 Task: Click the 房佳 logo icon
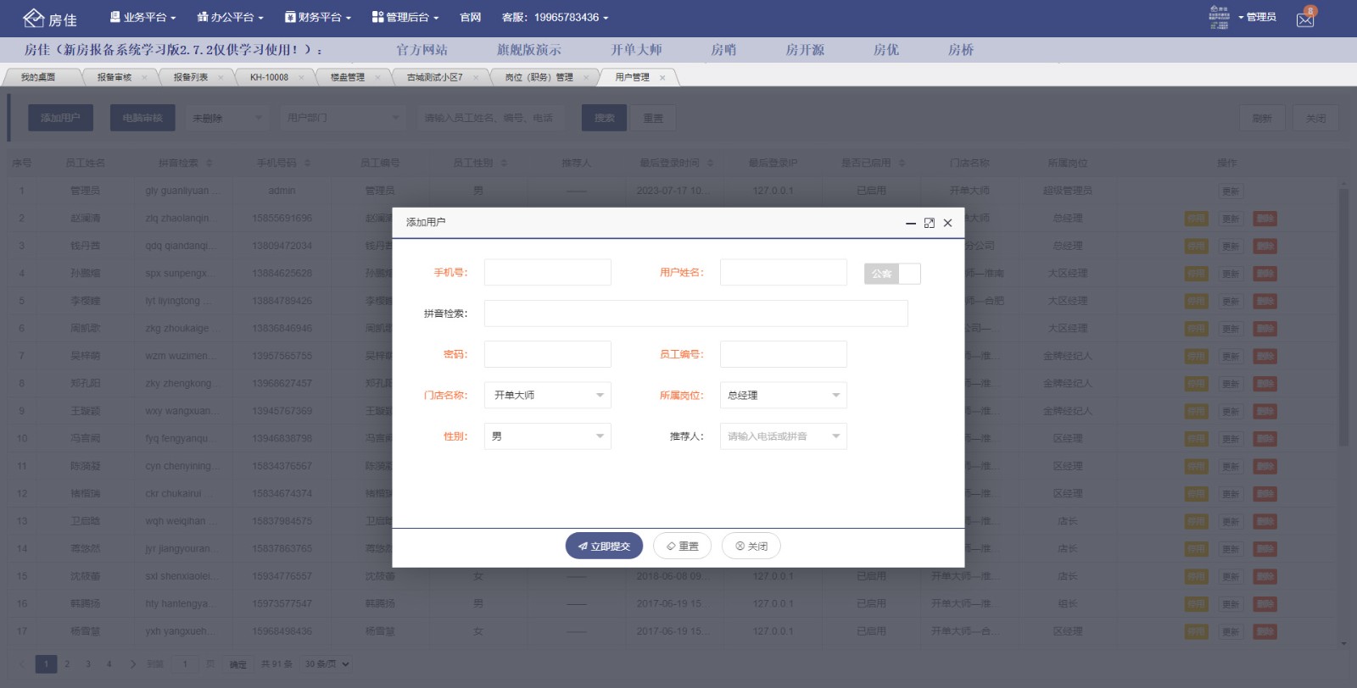click(x=33, y=18)
